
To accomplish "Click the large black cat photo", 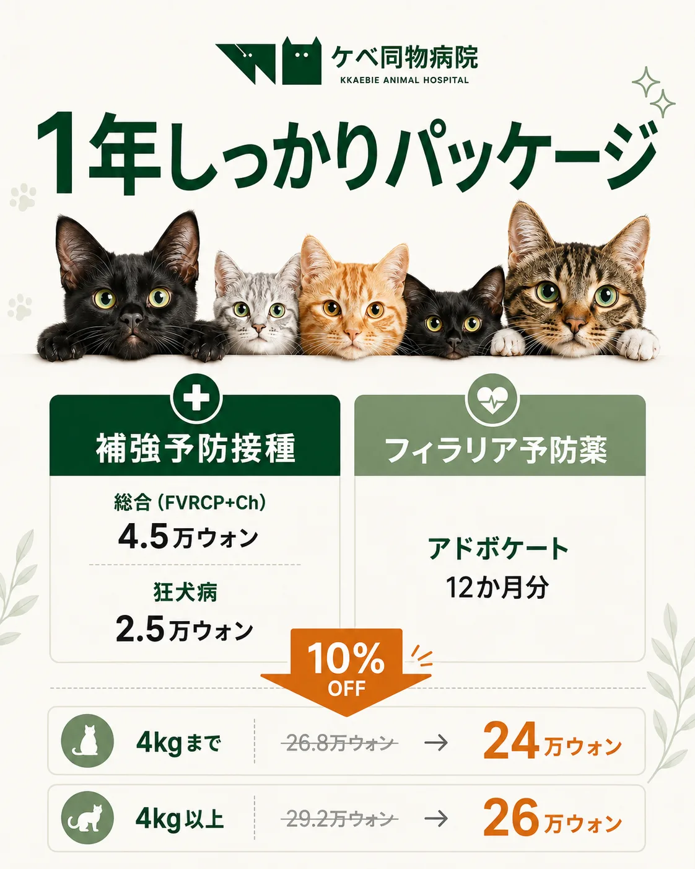I will (x=126, y=288).
